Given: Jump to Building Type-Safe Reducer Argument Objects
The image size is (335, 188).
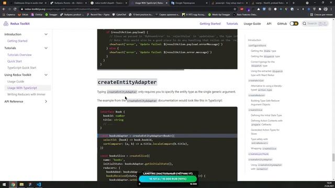Looking at the screenshot, I should 265,102.
